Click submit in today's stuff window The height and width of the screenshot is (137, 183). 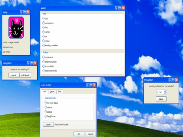click(x=48, y=124)
